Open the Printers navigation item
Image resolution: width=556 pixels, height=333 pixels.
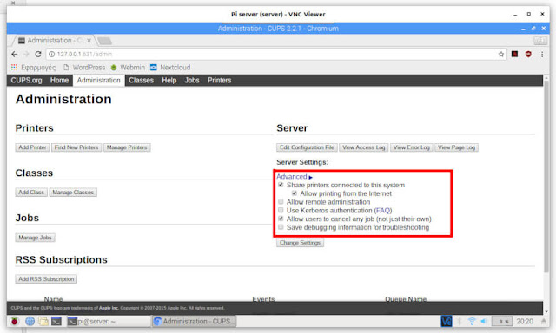click(219, 81)
